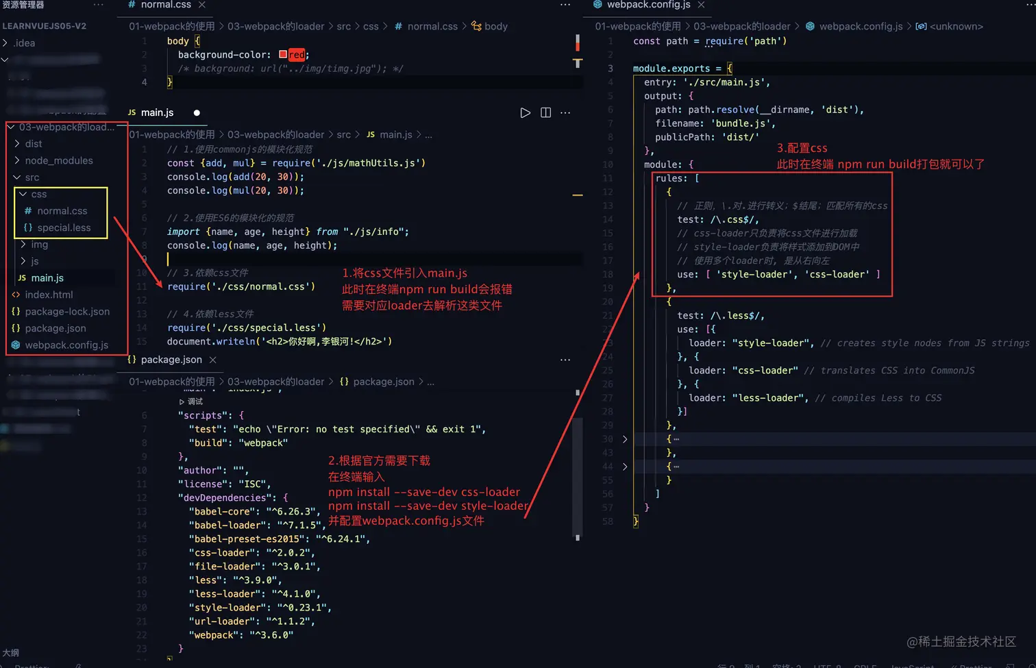The image size is (1036, 668).
Task: Click the entry: './src/main.js' line
Action: click(x=707, y=82)
